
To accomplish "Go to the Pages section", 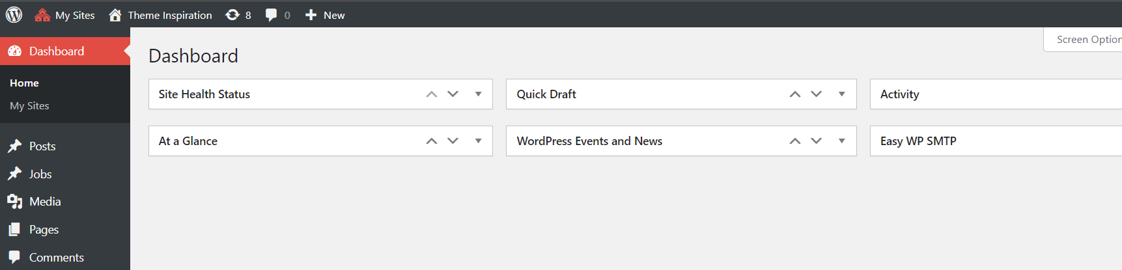I will click(x=44, y=230).
